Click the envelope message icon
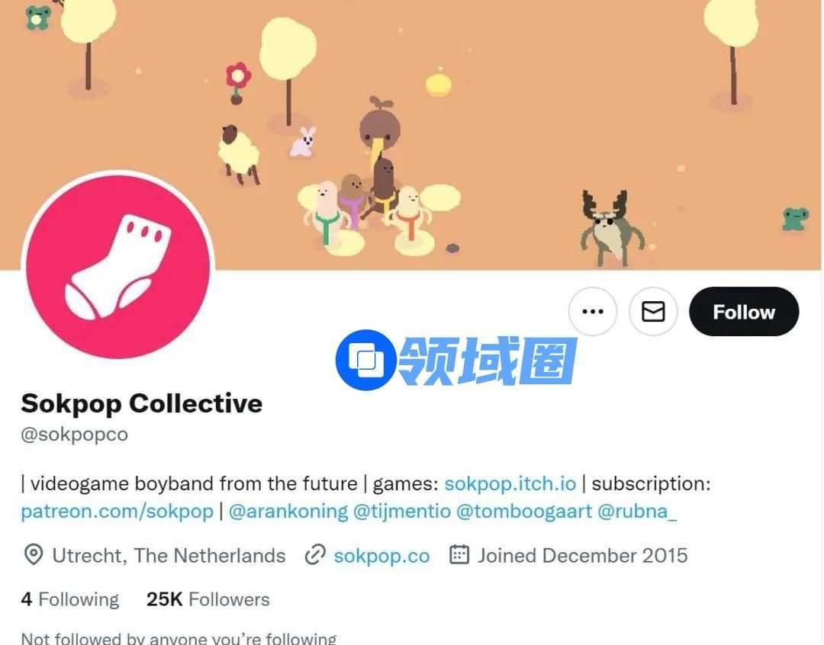 click(x=653, y=312)
